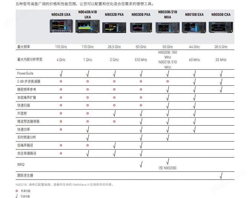Screen dimensions: 250x198
Task: Click the 可选功能 checkmark legend icon
Action: pos(16,196)
